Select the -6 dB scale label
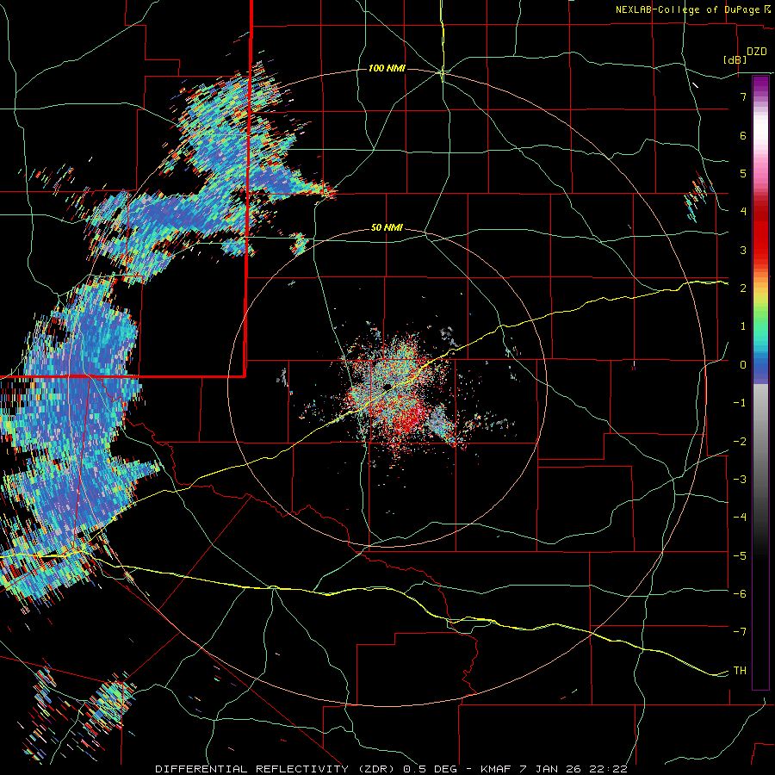The image size is (775, 775). pos(740,594)
